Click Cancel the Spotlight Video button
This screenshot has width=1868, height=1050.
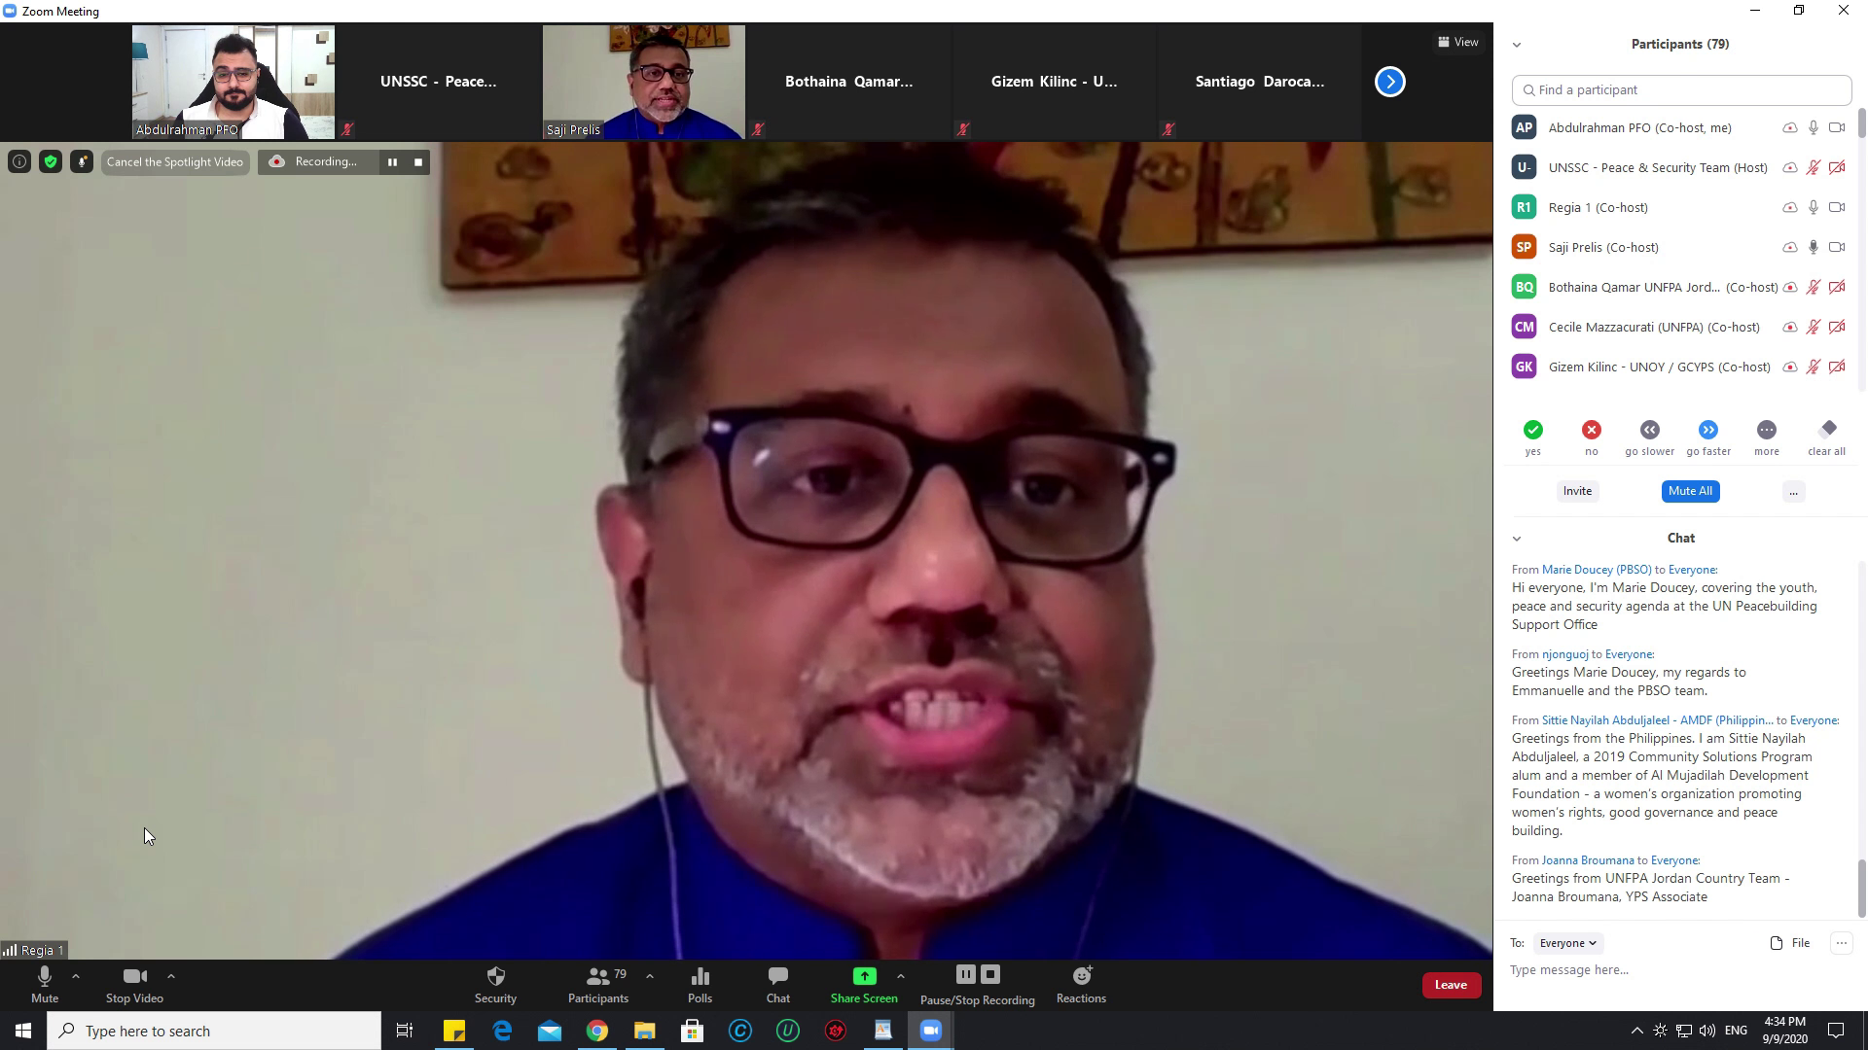(x=175, y=162)
